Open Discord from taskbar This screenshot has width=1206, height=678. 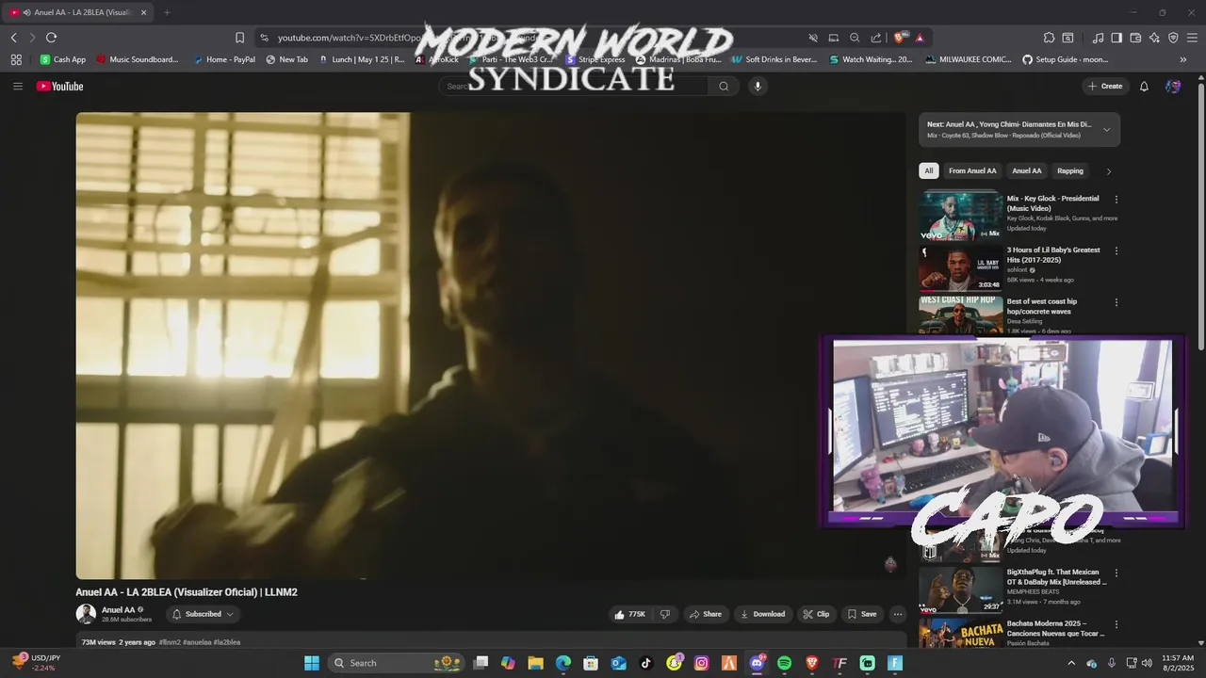pos(757,663)
